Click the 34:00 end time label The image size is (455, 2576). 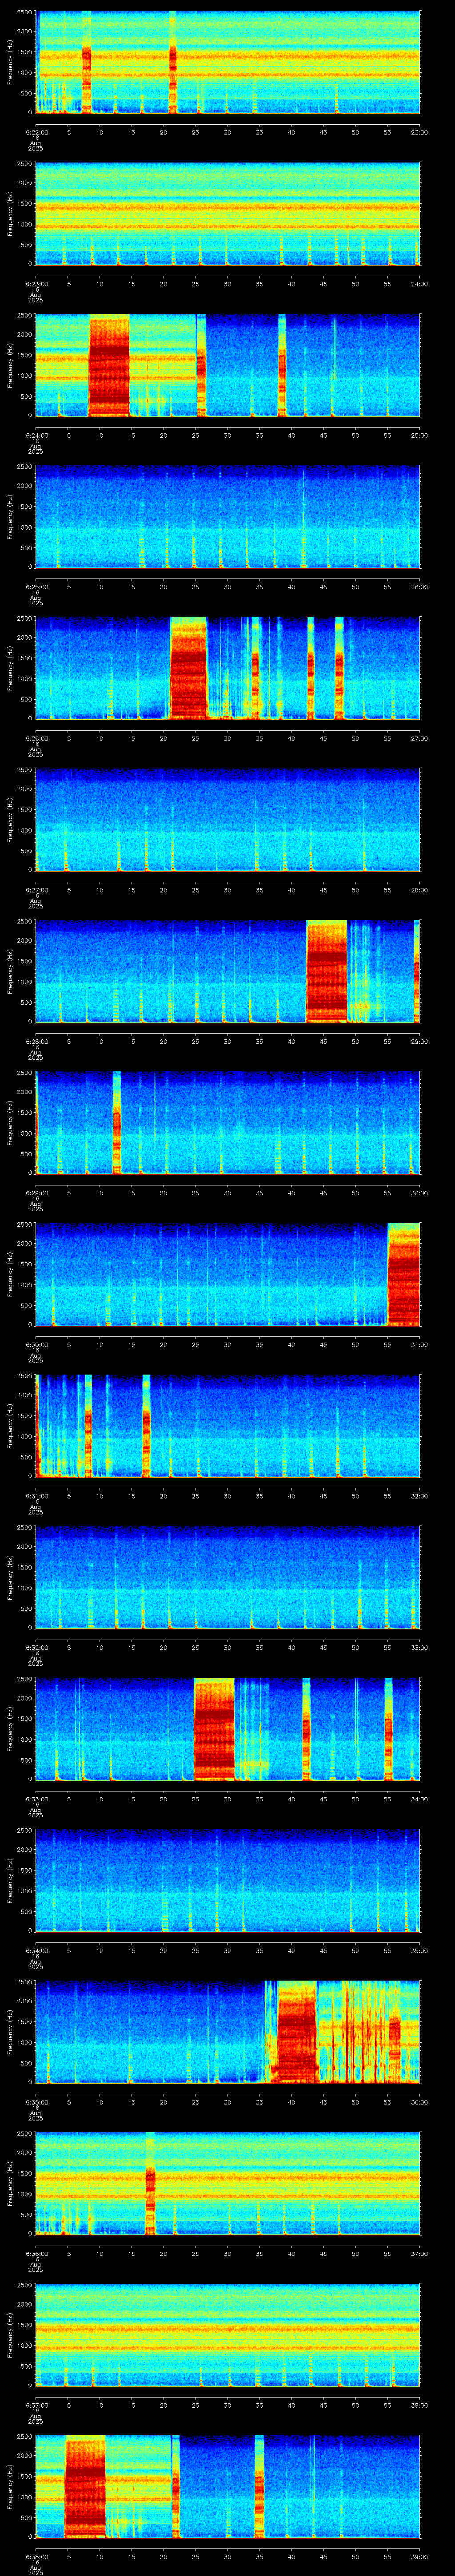(419, 1799)
